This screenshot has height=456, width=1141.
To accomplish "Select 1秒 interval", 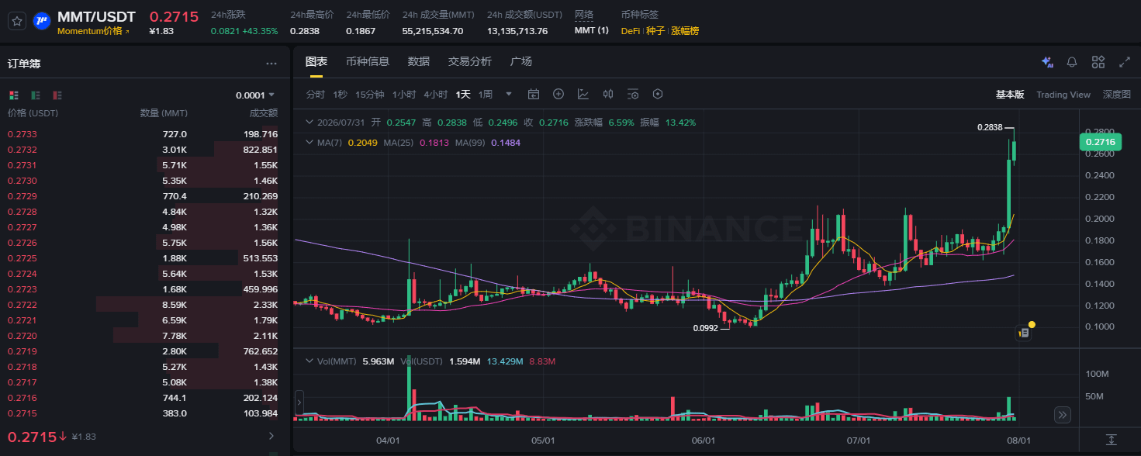I will [x=340, y=95].
